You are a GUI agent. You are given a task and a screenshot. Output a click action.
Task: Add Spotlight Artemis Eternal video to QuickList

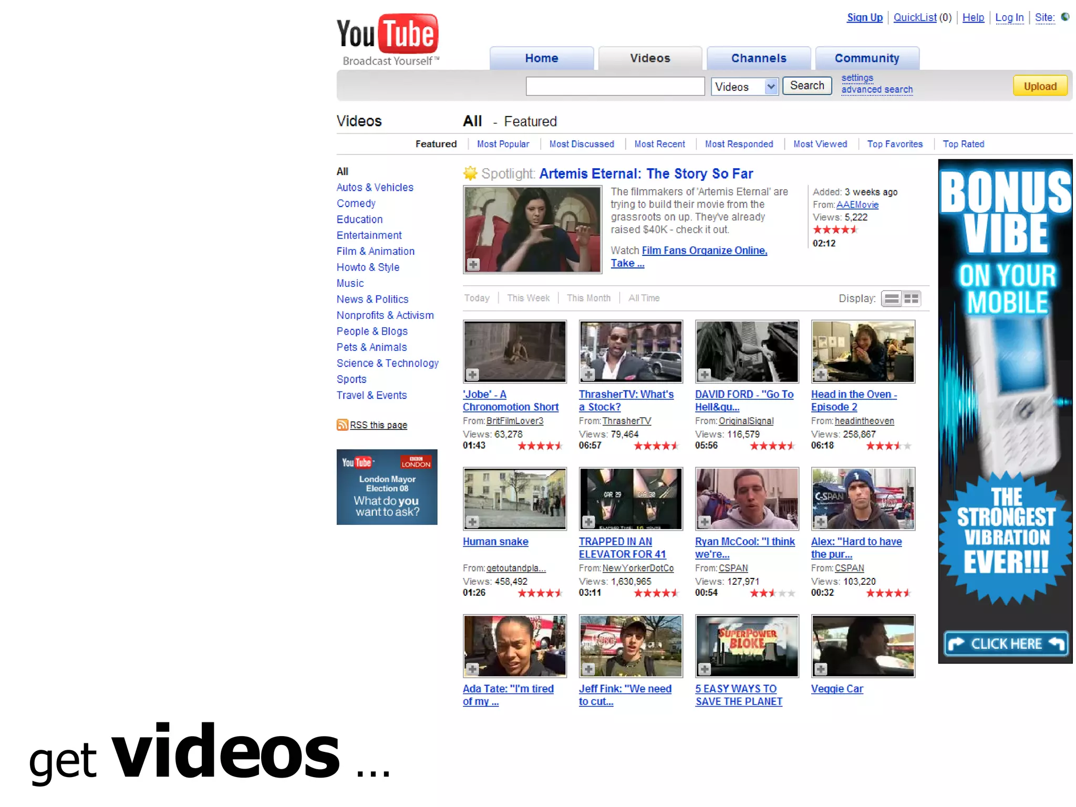473,264
